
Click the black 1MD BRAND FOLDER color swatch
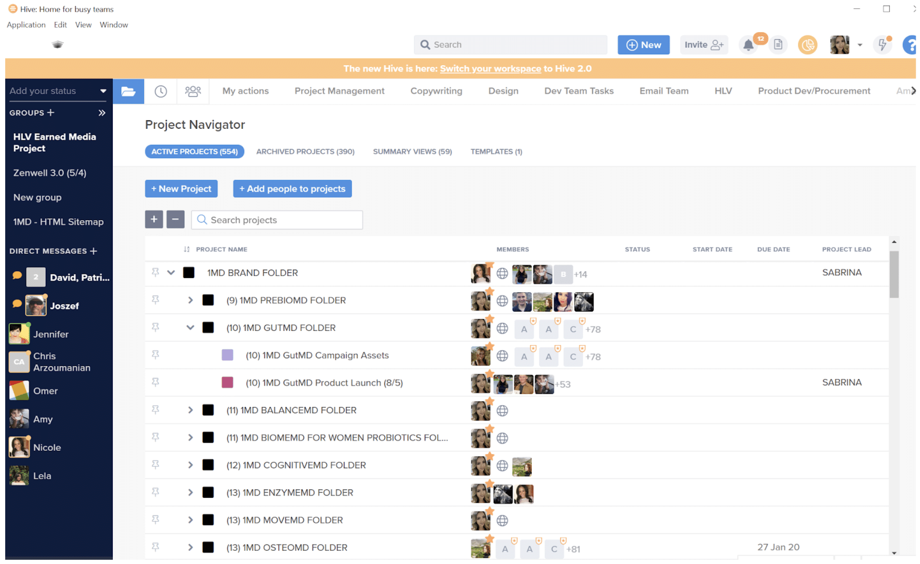189,272
